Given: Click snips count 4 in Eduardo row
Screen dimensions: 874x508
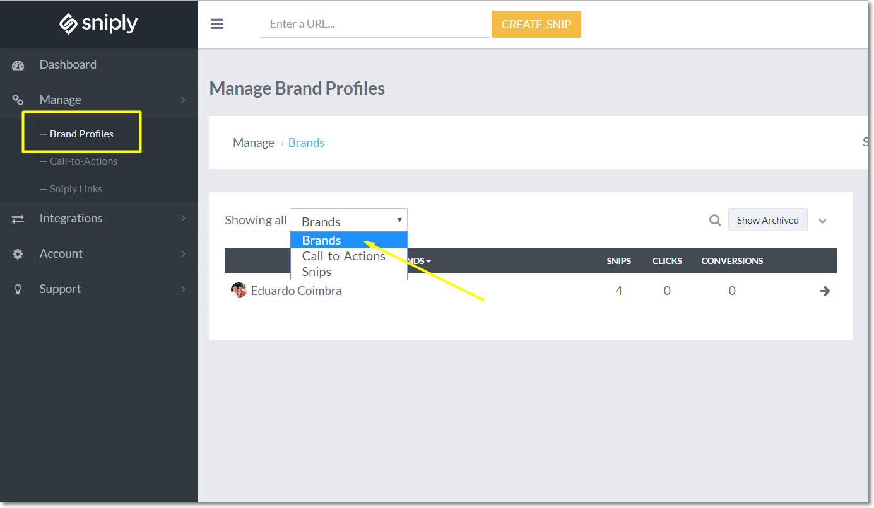Looking at the screenshot, I should (x=619, y=291).
